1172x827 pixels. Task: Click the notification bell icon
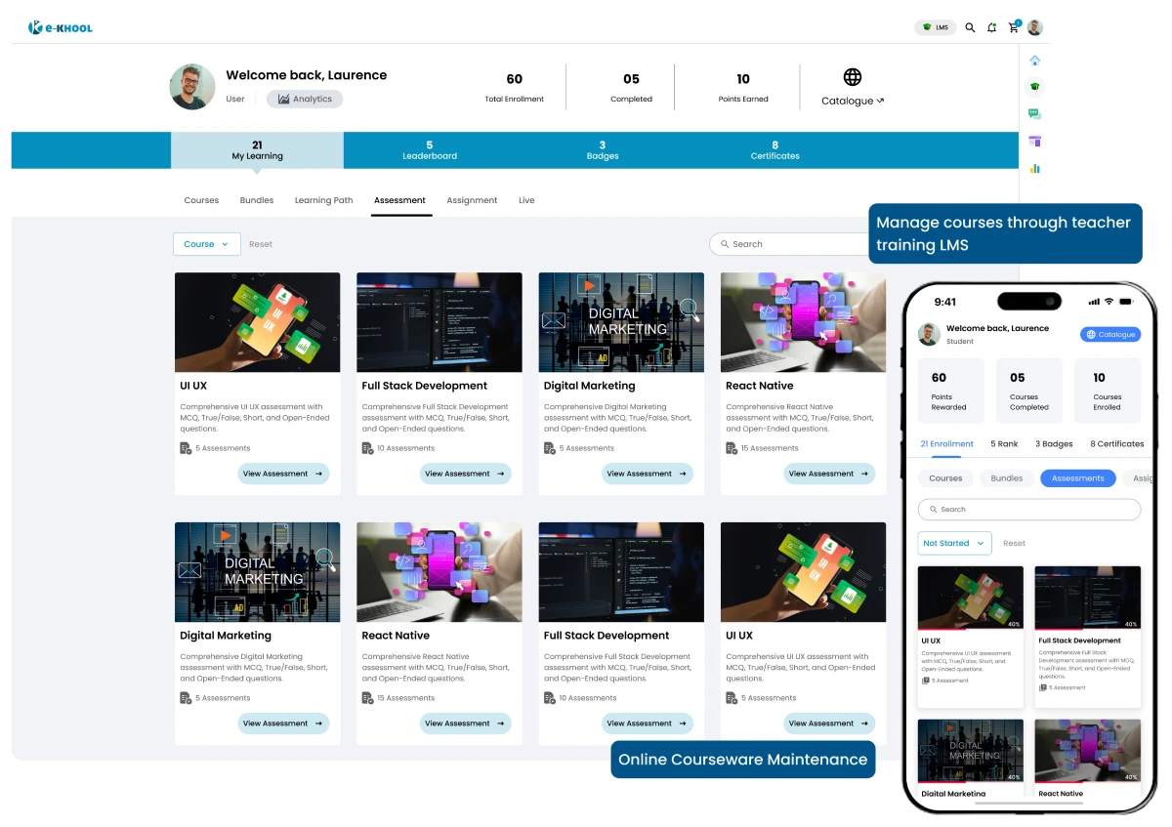[x=991, y=27]
